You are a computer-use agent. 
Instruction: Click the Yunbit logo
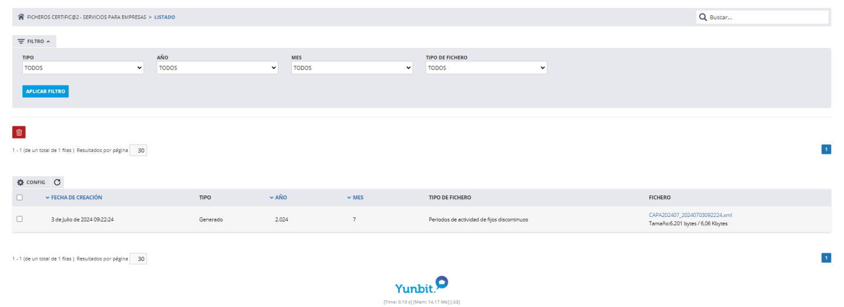point(421,286)
